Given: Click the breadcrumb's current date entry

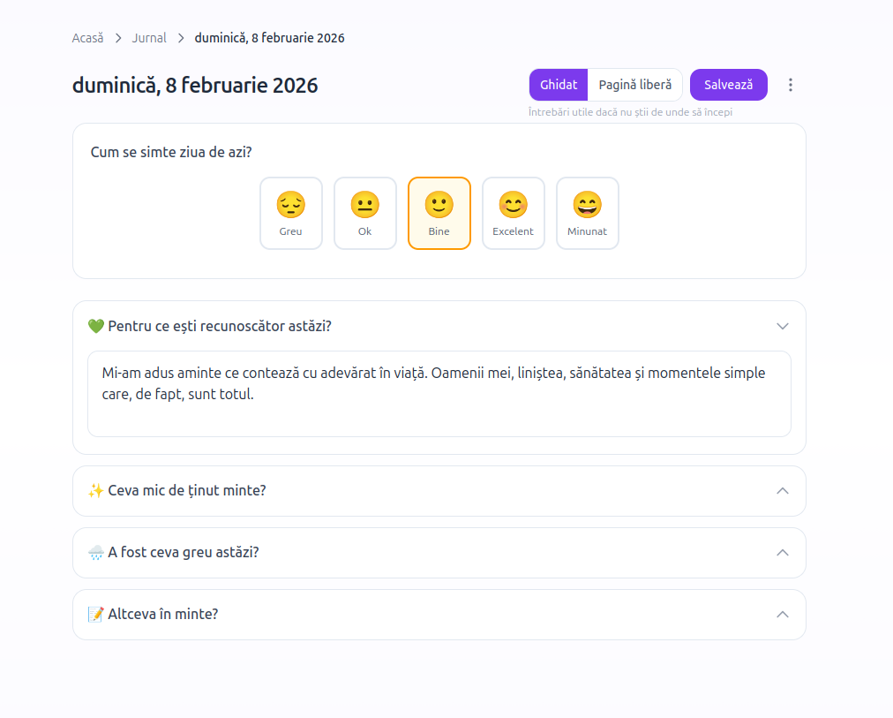Looking at the screenshot, I should tap(269, 38).
